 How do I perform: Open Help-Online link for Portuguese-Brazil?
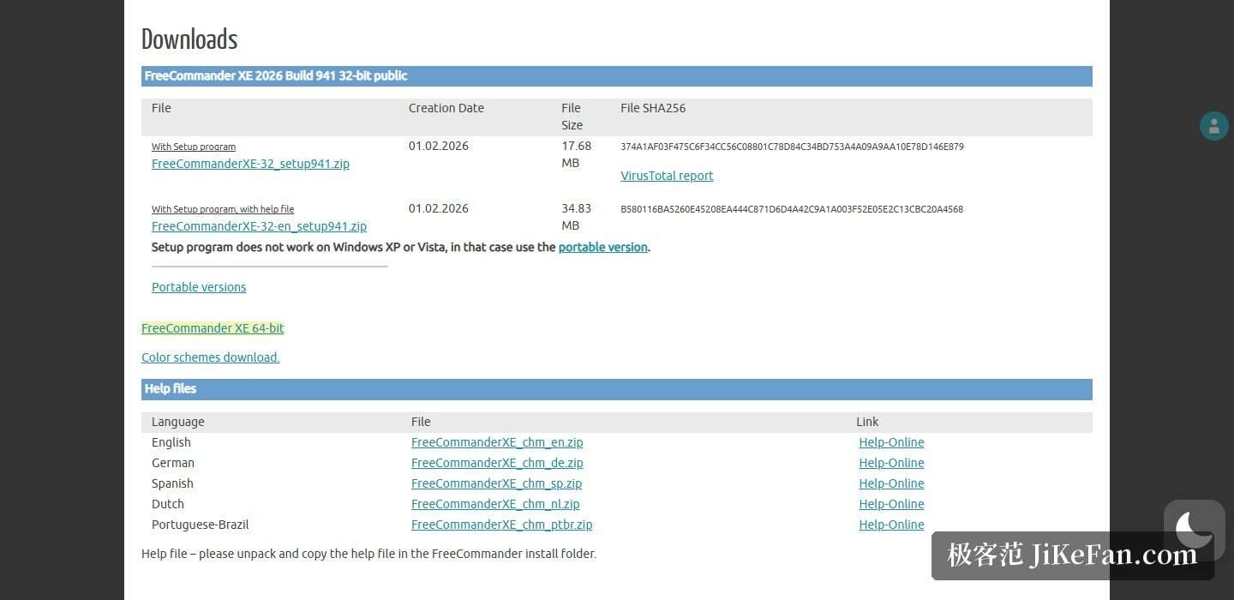coord(891,525)
